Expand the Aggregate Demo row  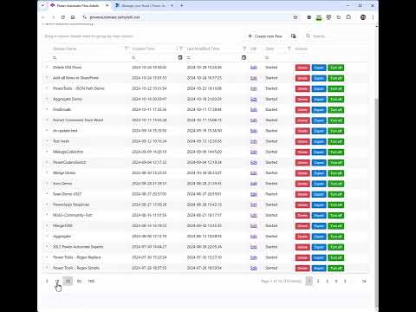pos(47,99)
